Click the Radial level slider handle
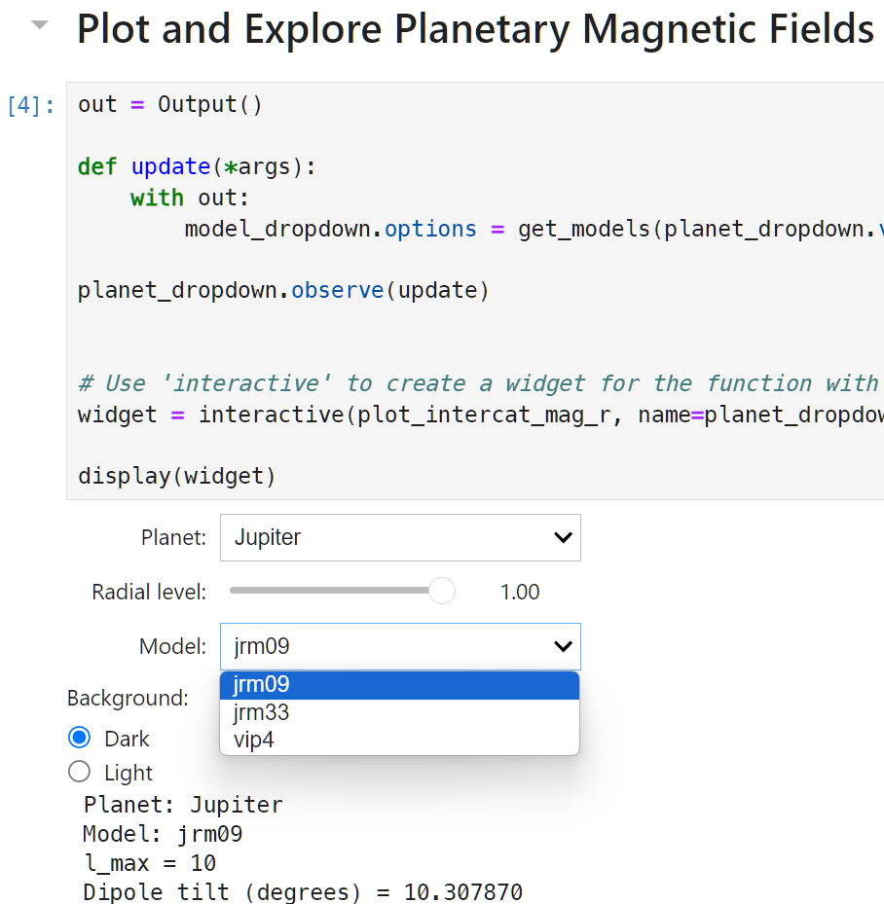 tap(442, 591)
